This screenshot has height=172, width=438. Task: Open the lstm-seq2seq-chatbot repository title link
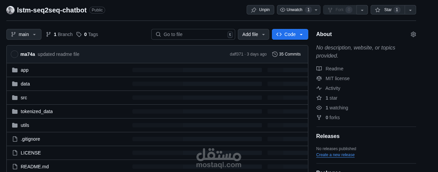tap(52, 10)
